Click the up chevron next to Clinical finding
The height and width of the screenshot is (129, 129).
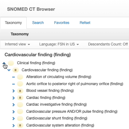tap(4, 63)
